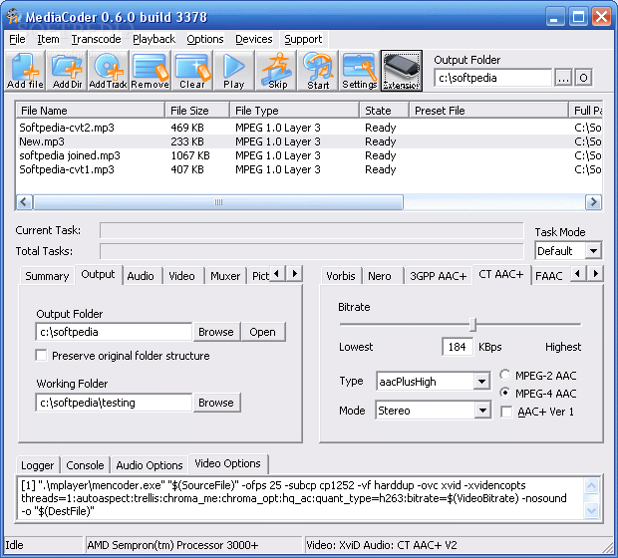
Task: Click encoder tabs left arrow near FAAC
Action: [x=578, y=273]
